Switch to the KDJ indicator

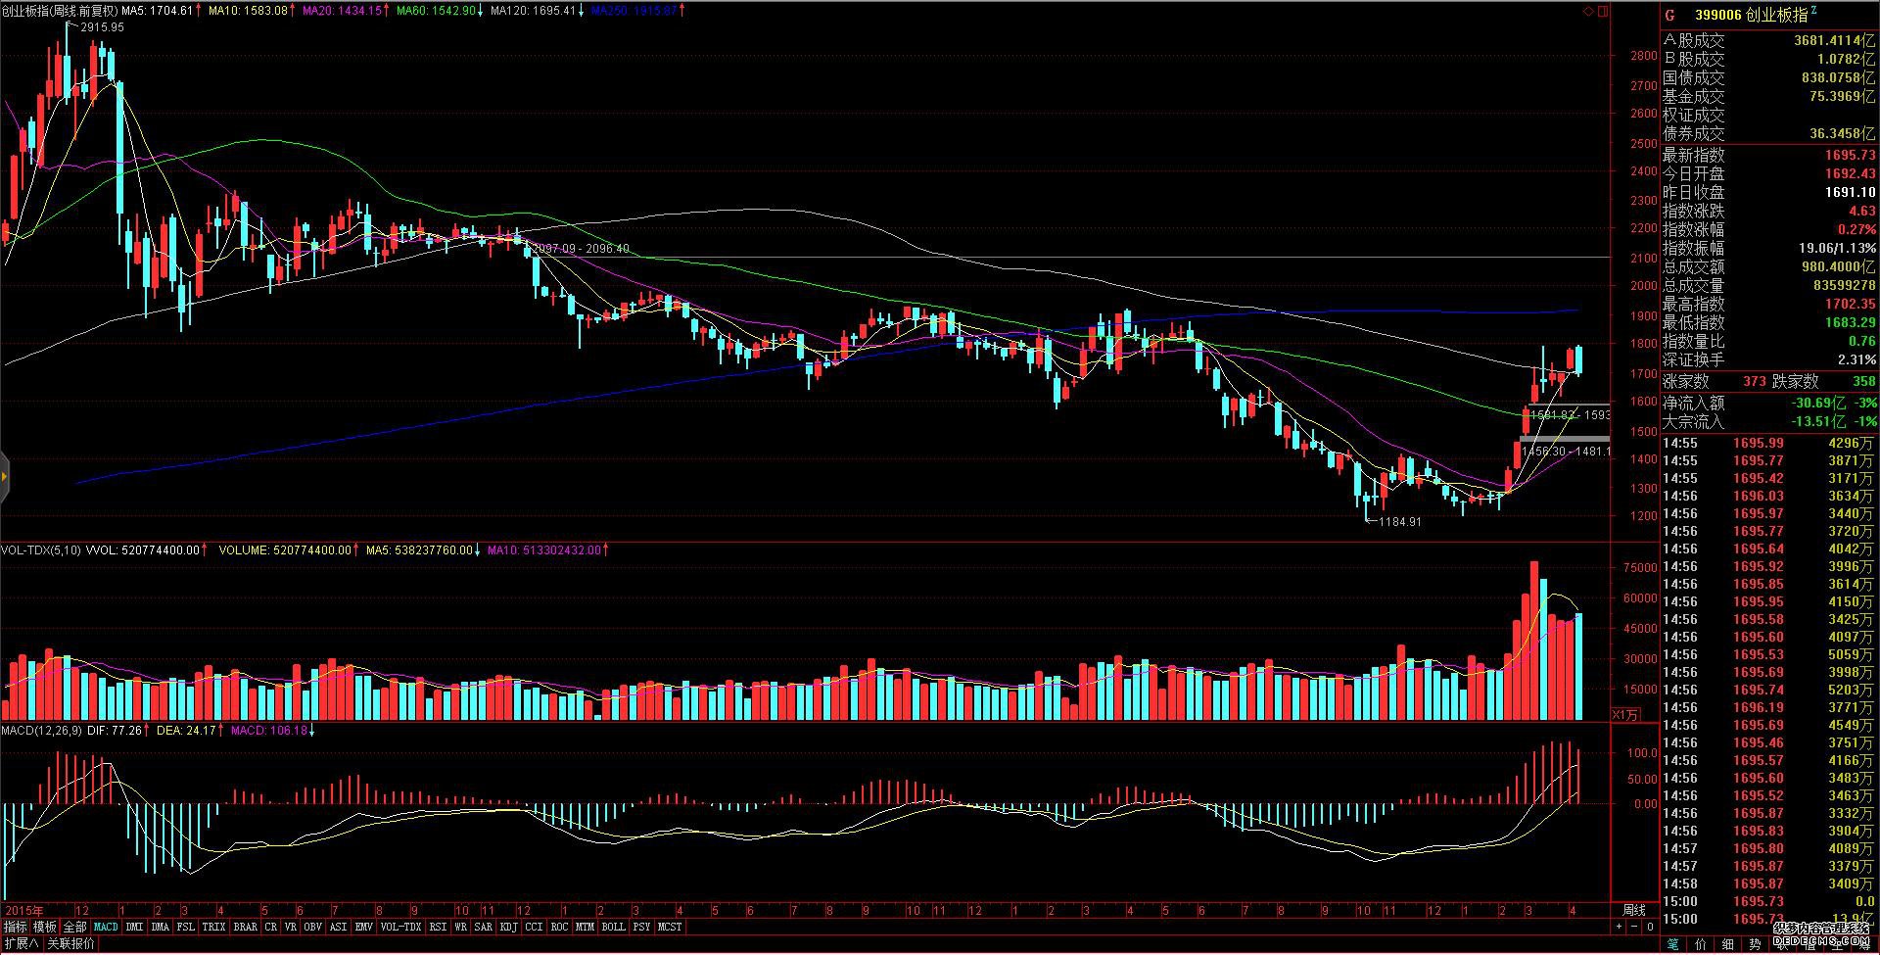click(x=508, y=927)
